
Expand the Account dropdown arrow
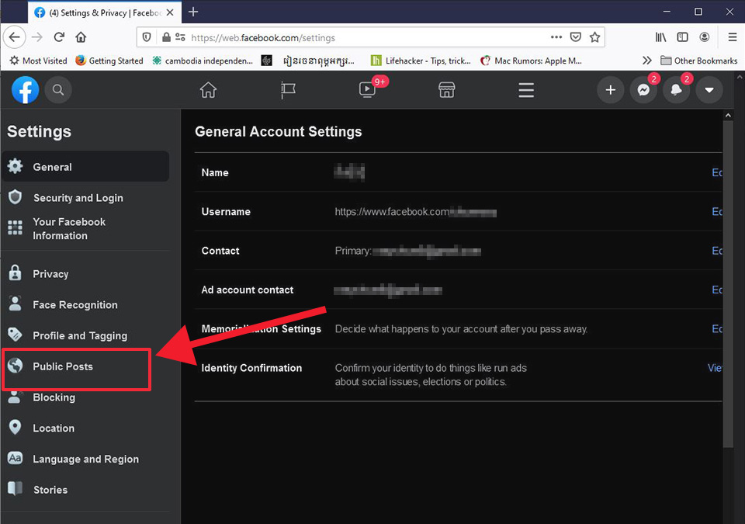[709, 90]
